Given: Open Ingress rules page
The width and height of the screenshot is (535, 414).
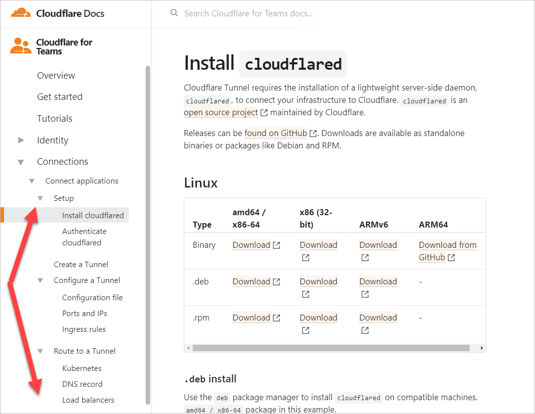Looking at the screenshot, I should pos(84,329).
